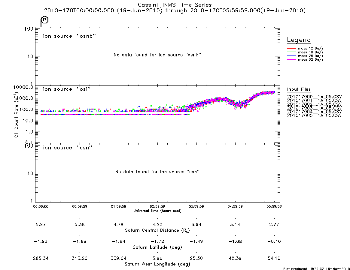The image size is (350, 270).
Task: Click the Plot produced timestamp text
Action: 316,269
